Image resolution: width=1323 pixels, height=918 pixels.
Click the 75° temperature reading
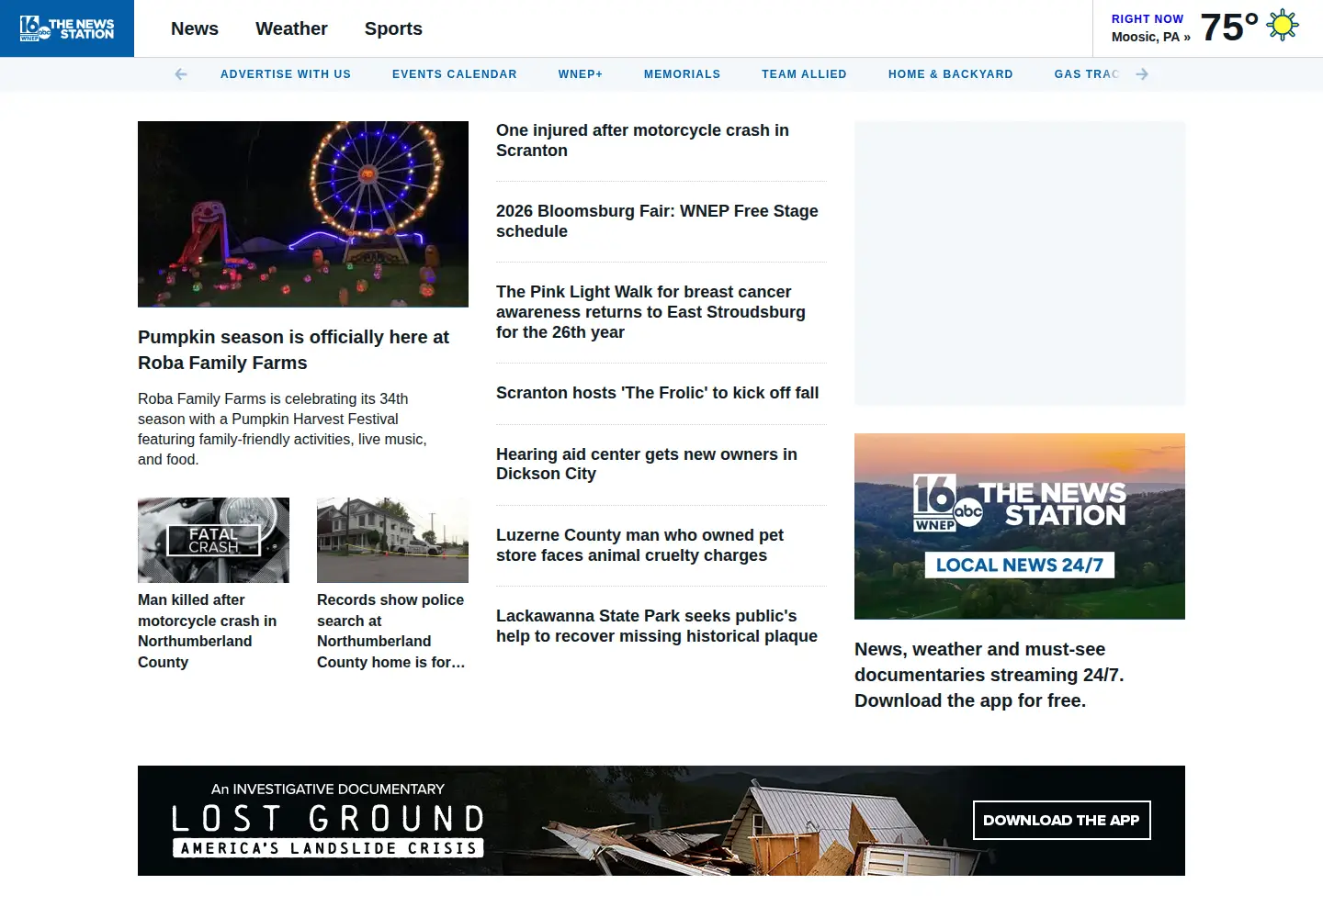click(x=1229, y=28)
